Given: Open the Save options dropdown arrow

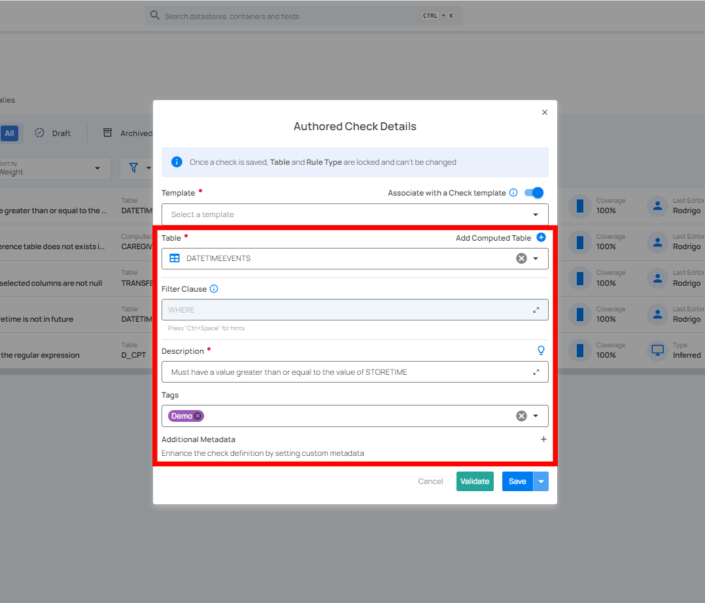Looking at the screenshot, I should (x=541, y=481).
